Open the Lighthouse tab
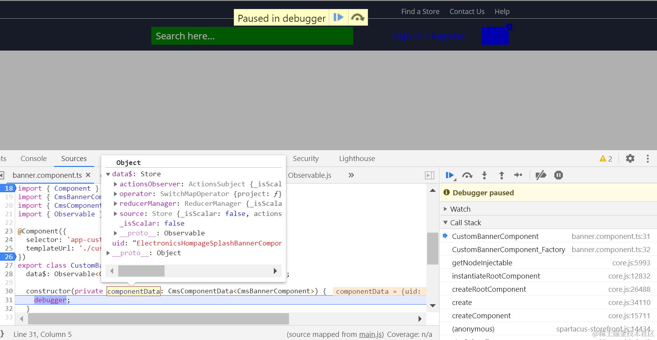Viewport: 657px width, 340px height. (357, 159)
